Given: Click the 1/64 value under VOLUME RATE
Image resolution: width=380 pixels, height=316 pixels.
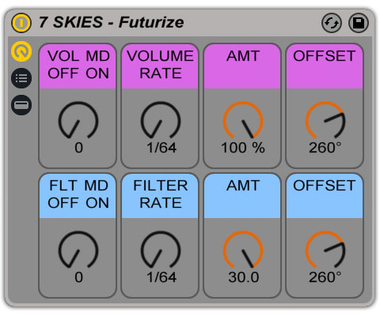Looking at the screenshot, I should 161,148.
